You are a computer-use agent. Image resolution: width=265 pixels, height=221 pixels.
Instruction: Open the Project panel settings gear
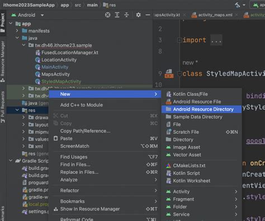point(138,15)
